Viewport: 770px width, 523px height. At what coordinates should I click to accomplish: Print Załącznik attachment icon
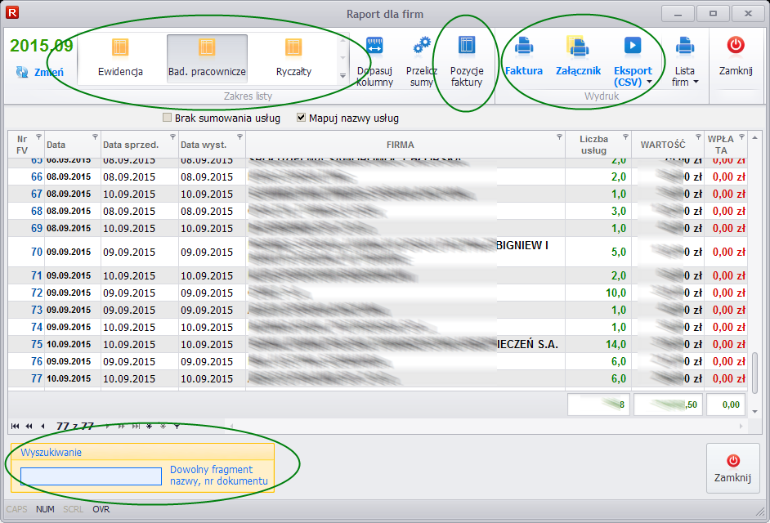click(x=579, y=46)
